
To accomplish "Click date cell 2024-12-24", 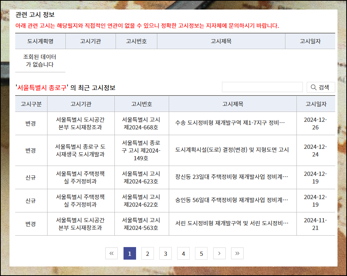I will pyautogui.click(x=315, y=150).
